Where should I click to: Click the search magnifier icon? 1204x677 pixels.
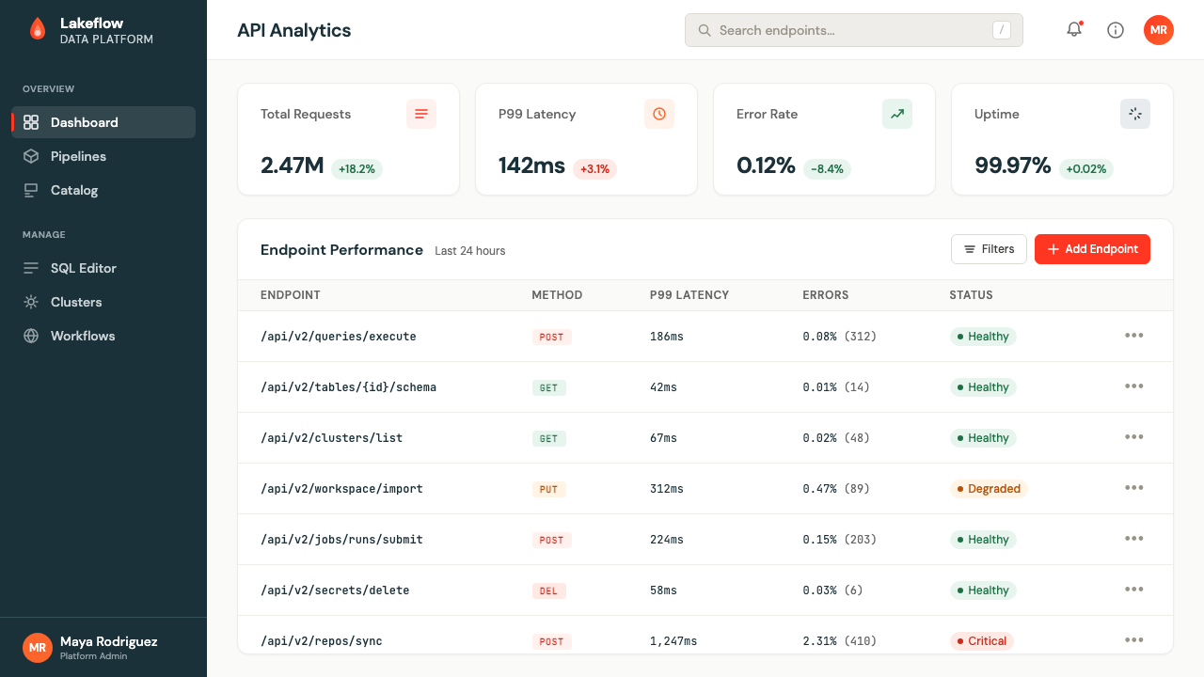pos(705,30)
